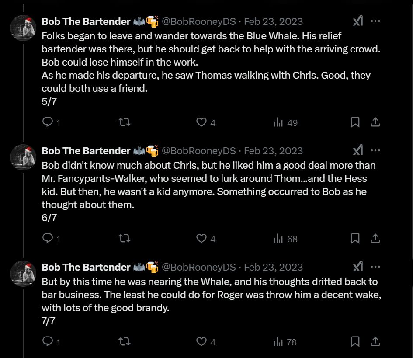
Task: Open more options menu on 7/7 tweet
Action: pyautogui.click(x=375, y=267)
